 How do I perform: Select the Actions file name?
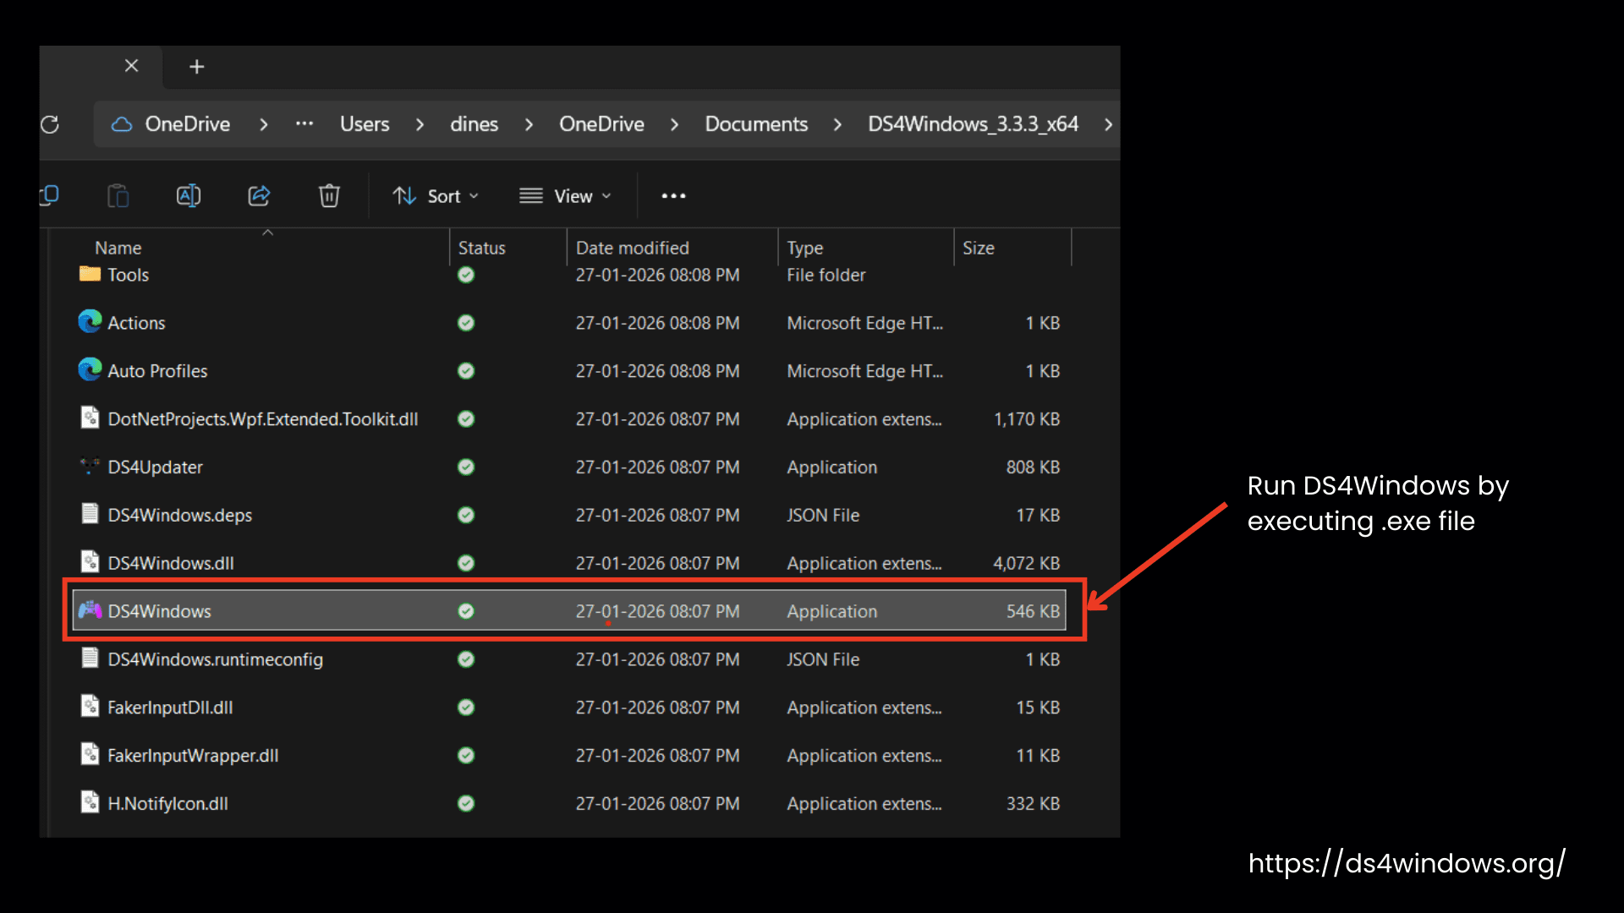point(136,323)
